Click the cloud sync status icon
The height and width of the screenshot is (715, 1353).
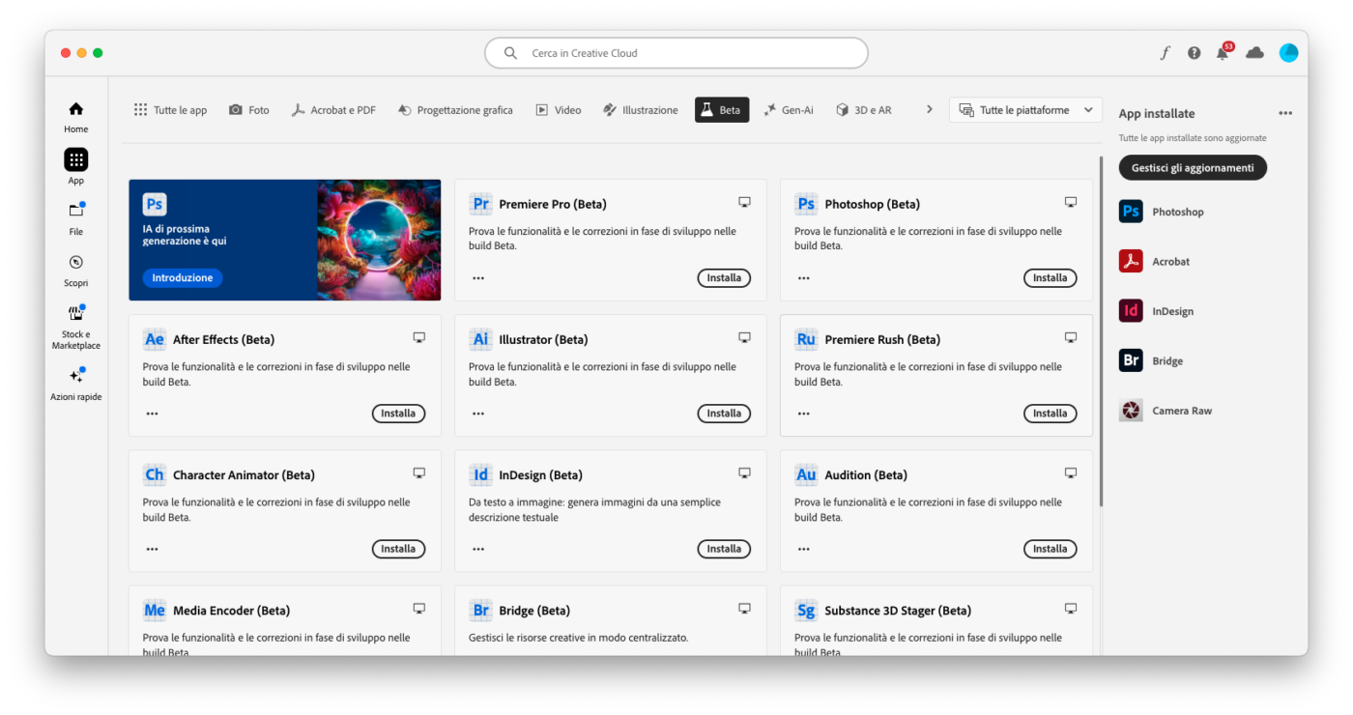1254,53
